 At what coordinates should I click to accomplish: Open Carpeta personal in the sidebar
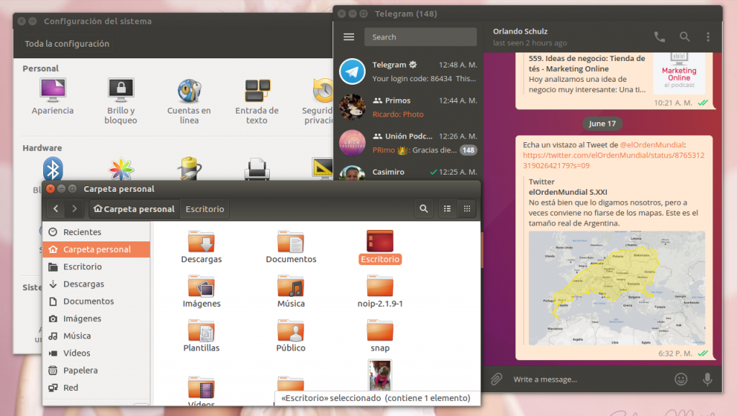(x=96, y=249)
